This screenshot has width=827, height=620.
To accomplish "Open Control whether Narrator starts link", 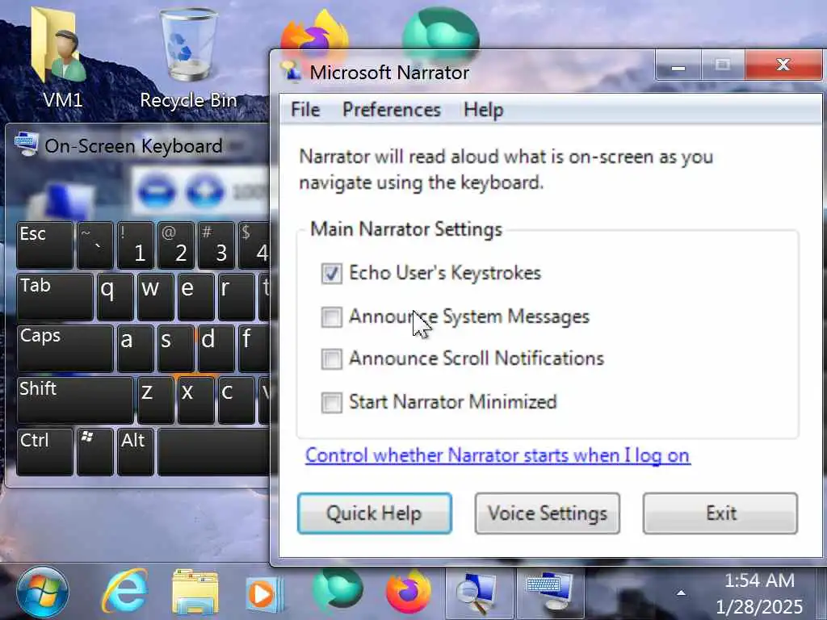I will pyautogui.click(x=497, y=455).
